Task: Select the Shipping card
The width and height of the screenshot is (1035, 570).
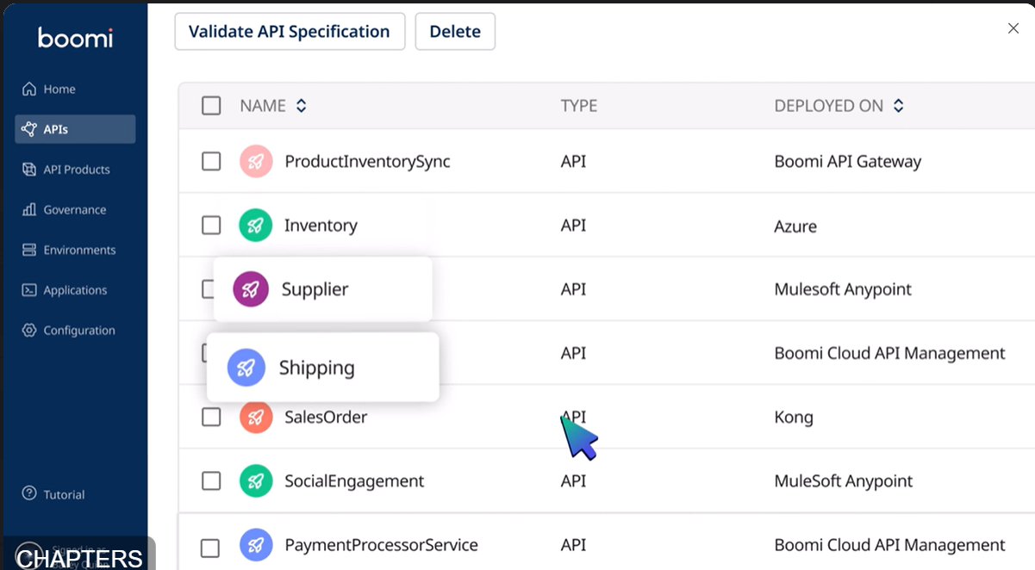Action: coord(323,368)
